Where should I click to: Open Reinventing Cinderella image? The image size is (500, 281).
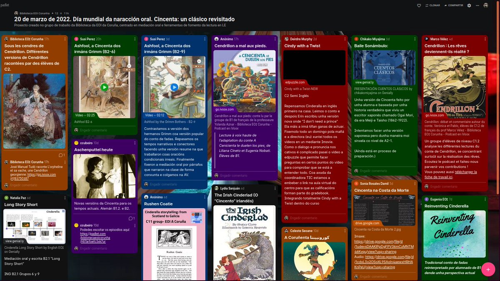(x=454, y=234)
